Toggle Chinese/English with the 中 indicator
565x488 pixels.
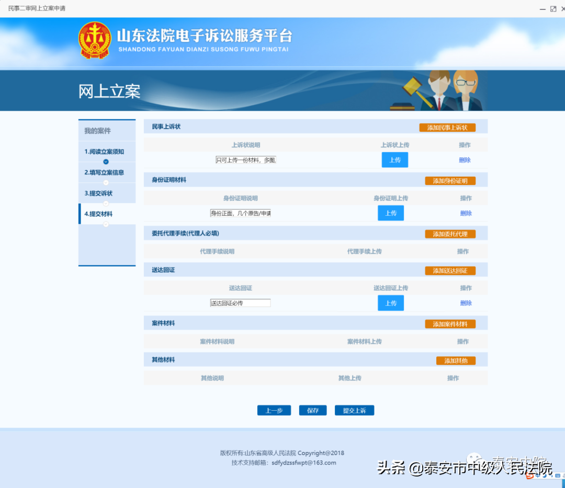(538, 475)
